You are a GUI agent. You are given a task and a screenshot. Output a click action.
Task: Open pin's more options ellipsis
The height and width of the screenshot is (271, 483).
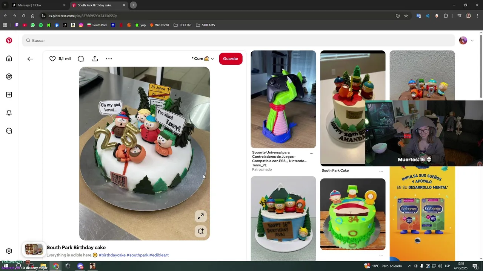tap(109, 59)
